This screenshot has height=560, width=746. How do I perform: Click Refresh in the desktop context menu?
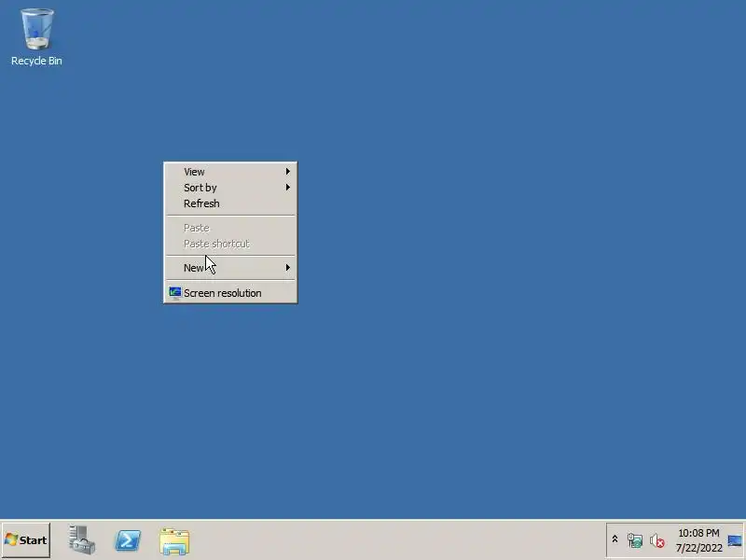[x=230, y=203]
